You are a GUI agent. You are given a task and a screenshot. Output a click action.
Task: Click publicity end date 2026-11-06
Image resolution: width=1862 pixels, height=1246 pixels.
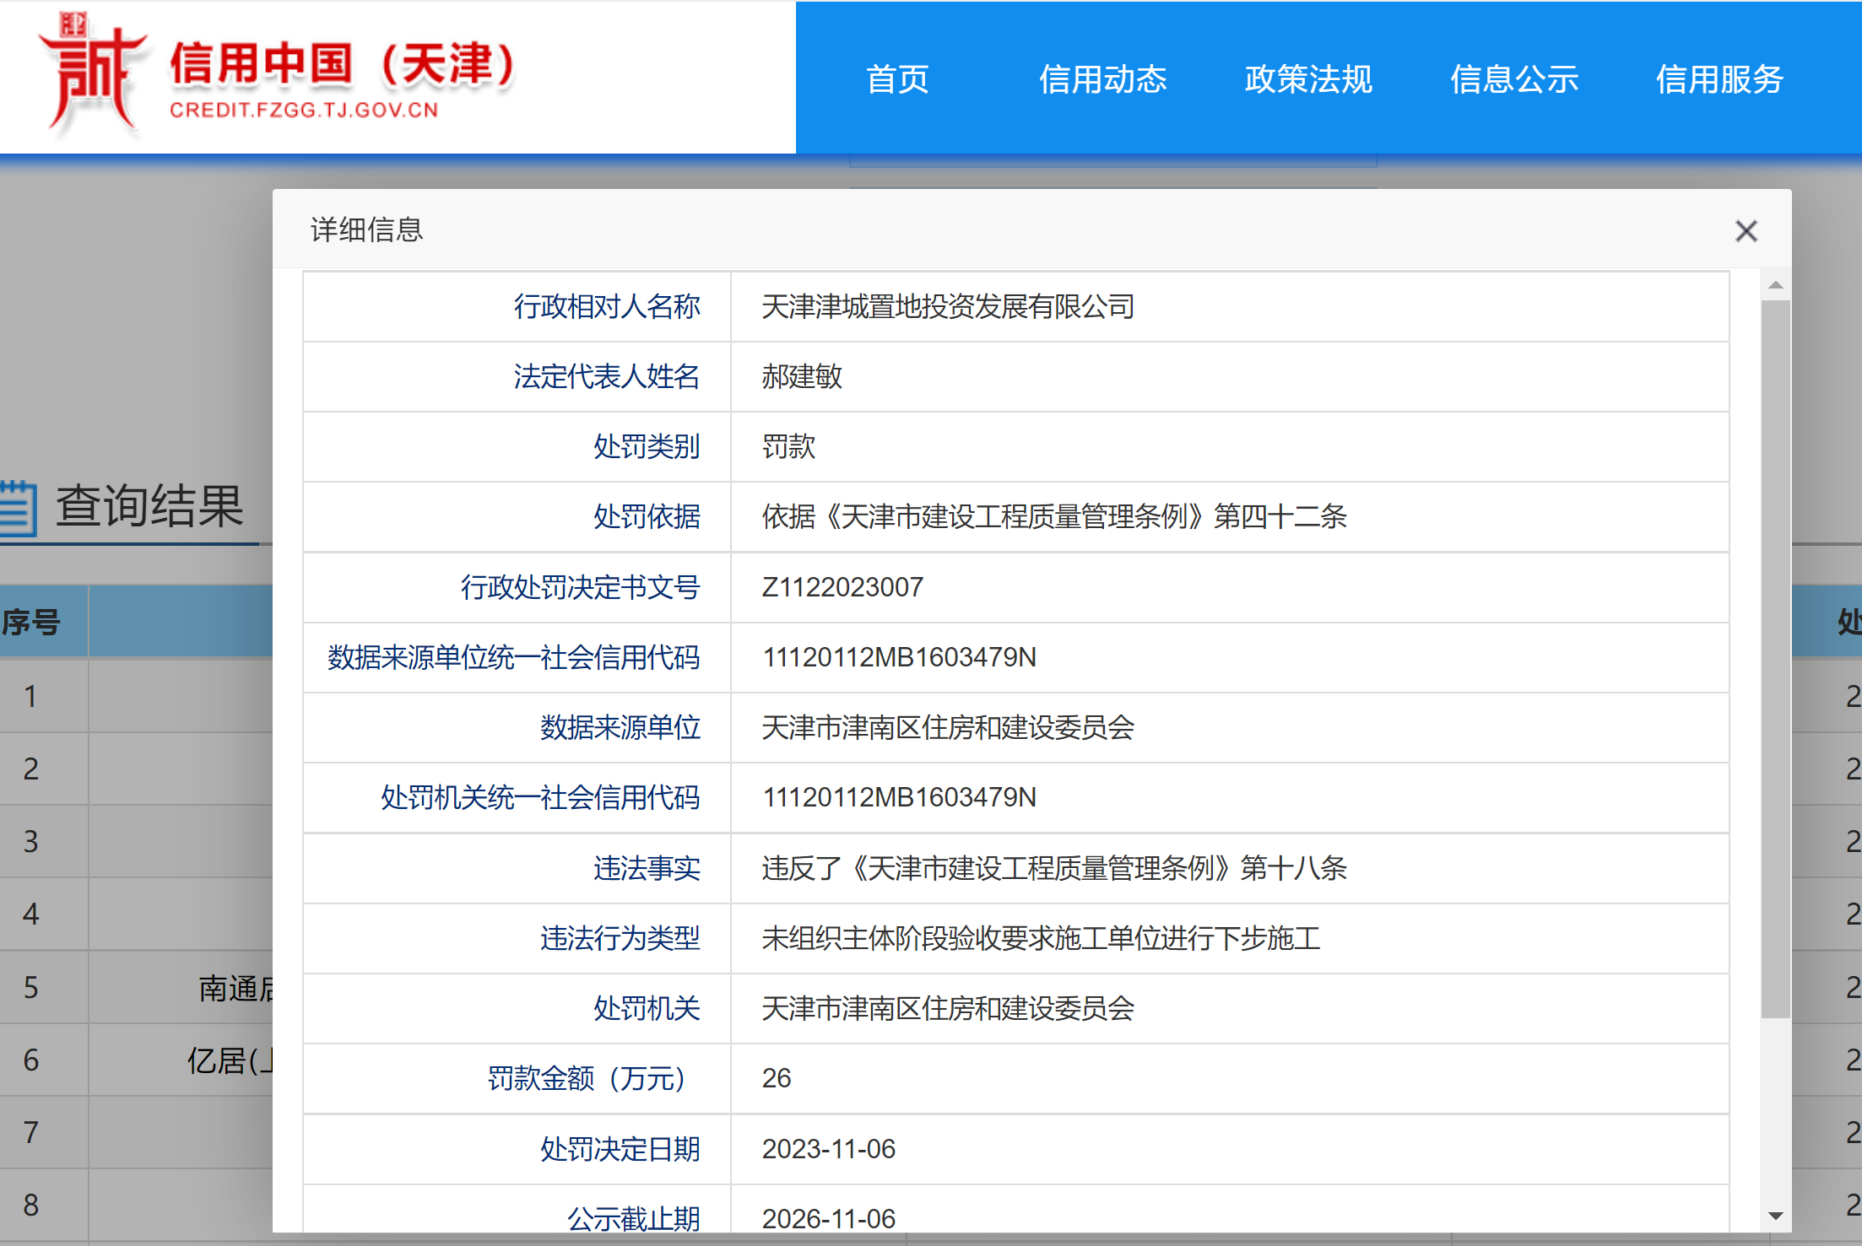(829, 1218)
